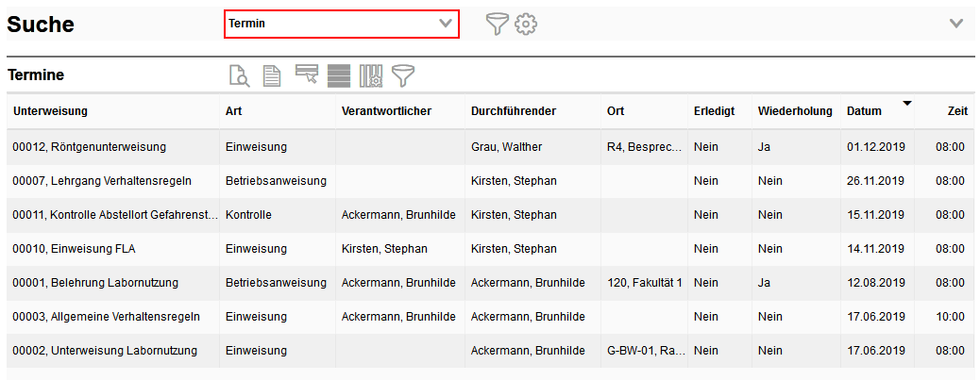The width and height of the screenshot is (980, 380).
Task: Click the Wiederholung column header
Action: 795,111
